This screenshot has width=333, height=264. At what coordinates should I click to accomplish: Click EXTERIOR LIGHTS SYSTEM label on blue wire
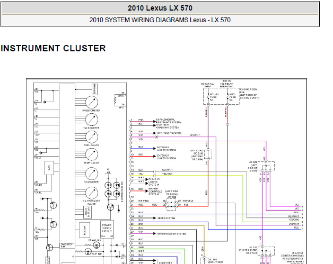coord(167,149)
